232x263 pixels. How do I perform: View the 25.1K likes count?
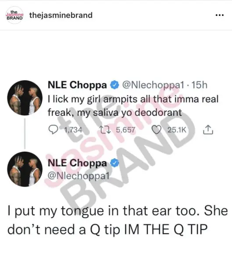pos(177,130)
